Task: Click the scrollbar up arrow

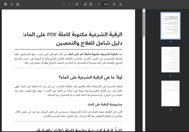Action: pos(144,10)
